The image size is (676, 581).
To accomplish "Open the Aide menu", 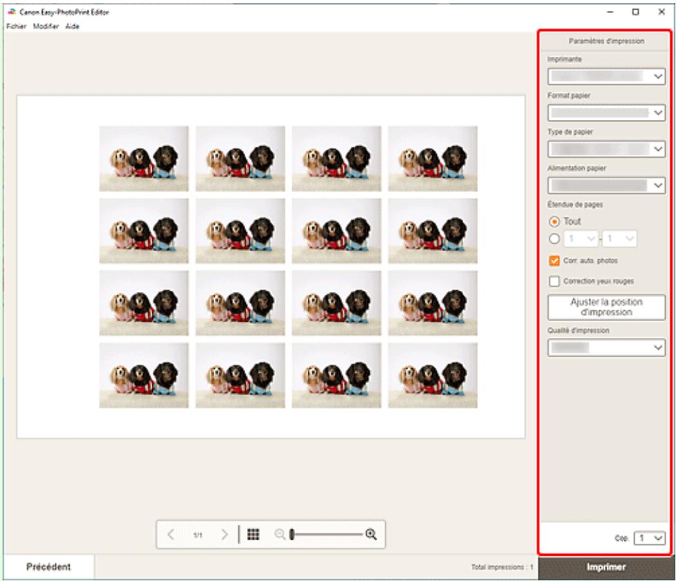I will pos(72,26).
